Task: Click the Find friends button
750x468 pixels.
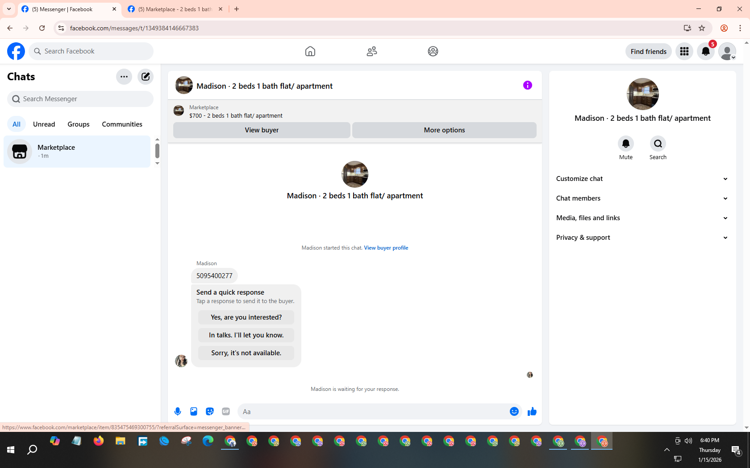Action: pos(649,51)
